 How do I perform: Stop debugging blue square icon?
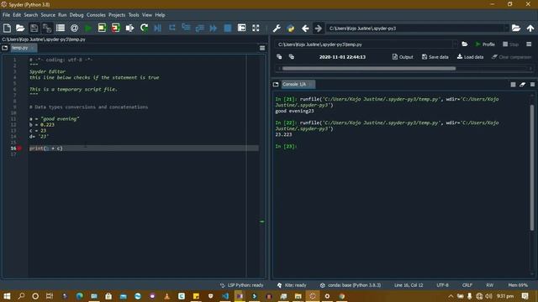[x=228, y=28]
